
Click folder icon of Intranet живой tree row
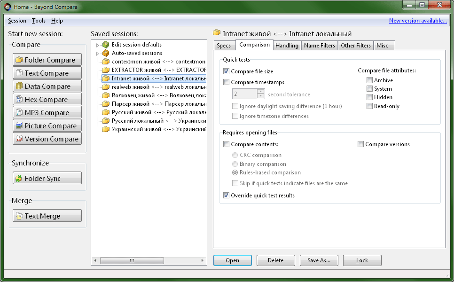[106, 78]
